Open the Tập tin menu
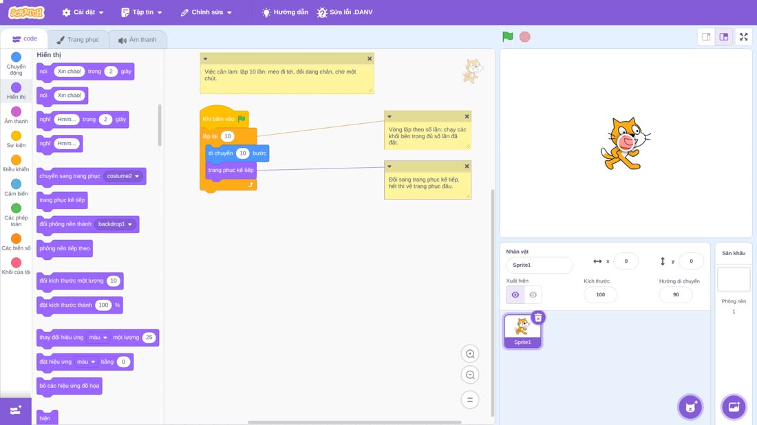757x425 pixels. click(142, 12)
